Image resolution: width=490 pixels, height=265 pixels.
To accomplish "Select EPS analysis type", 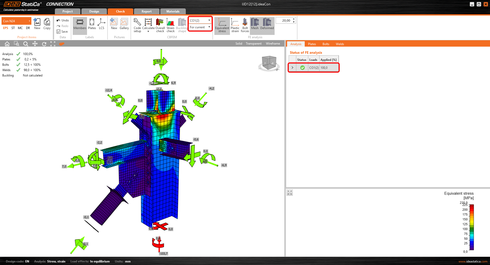I will pos(6,28).
